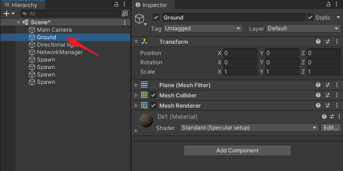Image resolution: width=343 pixels, height=171 pixels.
Task: Click the Add Component button
Action: point(237,150)
